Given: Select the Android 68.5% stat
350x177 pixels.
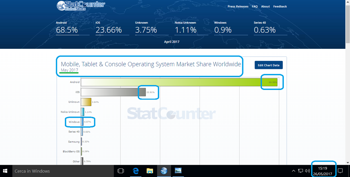Looking at the screenshot, I should (72, 28).
